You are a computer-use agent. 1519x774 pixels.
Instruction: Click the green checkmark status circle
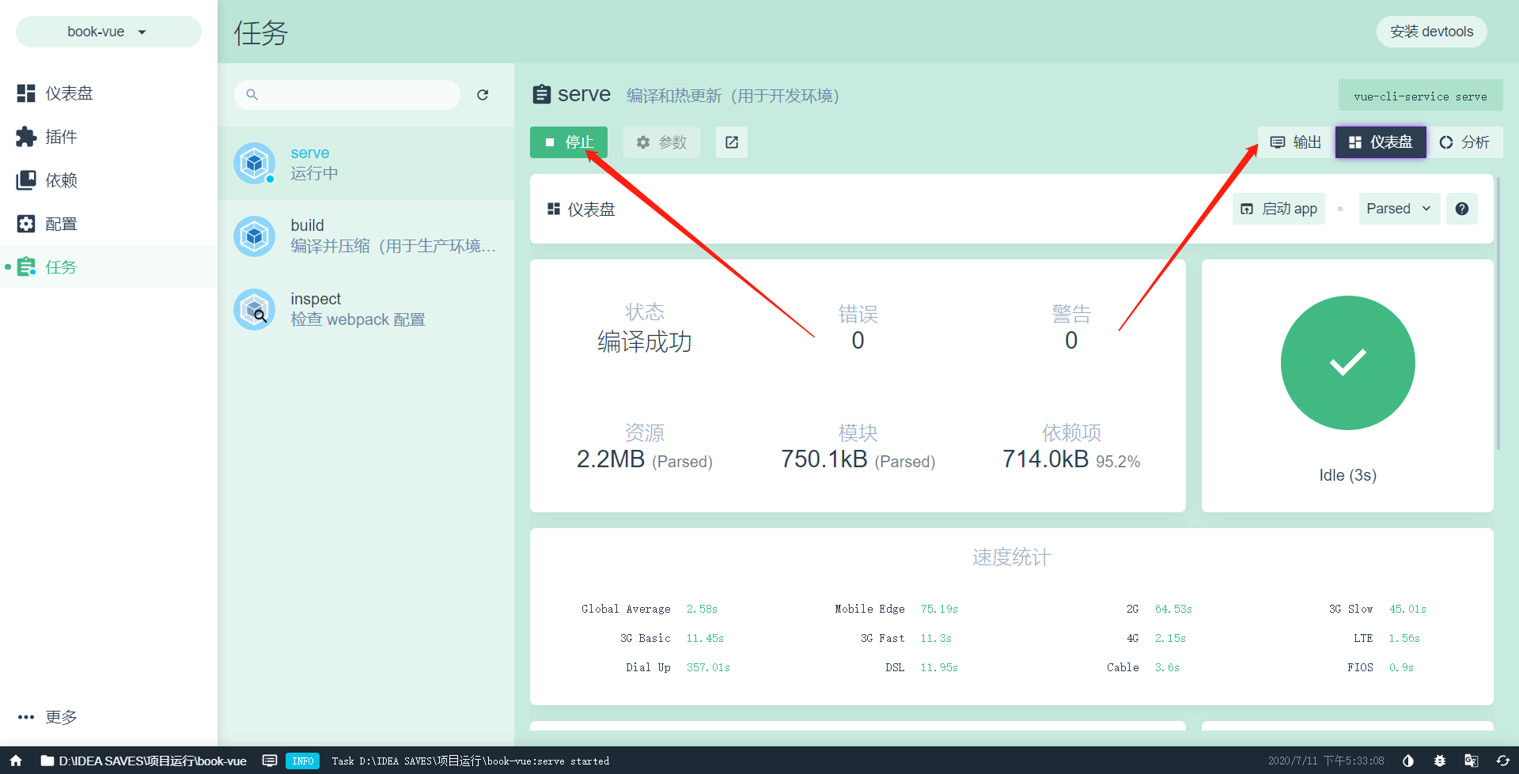[1347, 363]
